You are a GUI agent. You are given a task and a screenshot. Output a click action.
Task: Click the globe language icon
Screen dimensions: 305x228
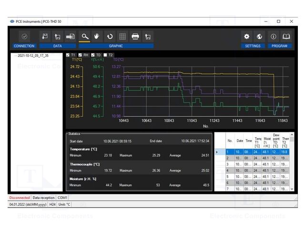click(x=259, y=36)
